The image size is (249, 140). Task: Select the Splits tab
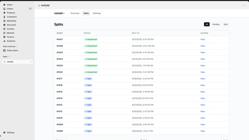click(86, 13)
